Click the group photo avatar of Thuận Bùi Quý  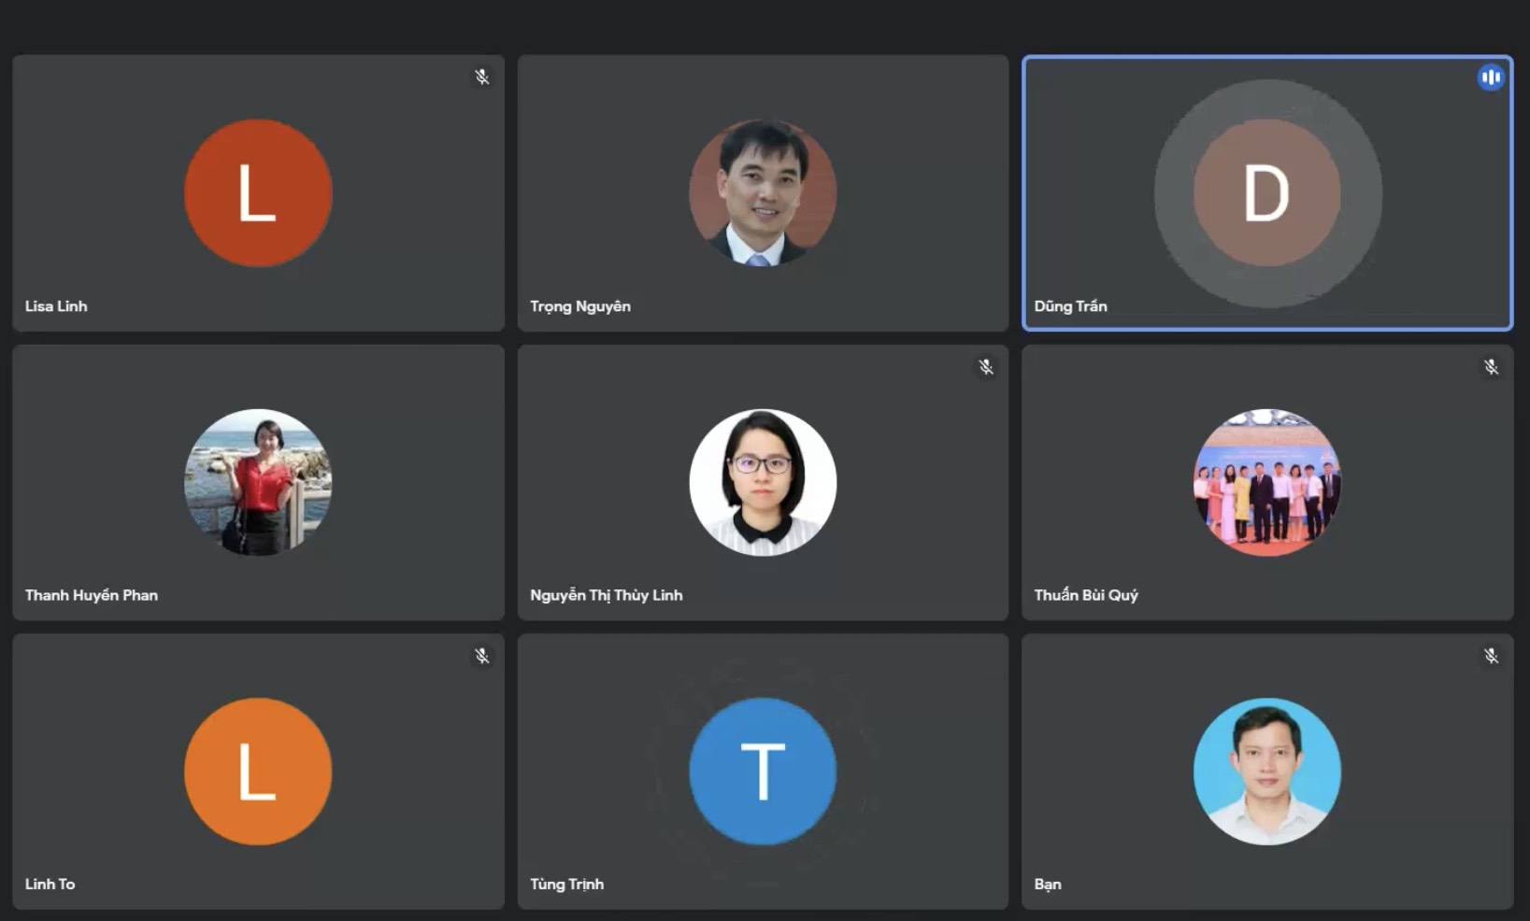click(x=1266, y=482)
